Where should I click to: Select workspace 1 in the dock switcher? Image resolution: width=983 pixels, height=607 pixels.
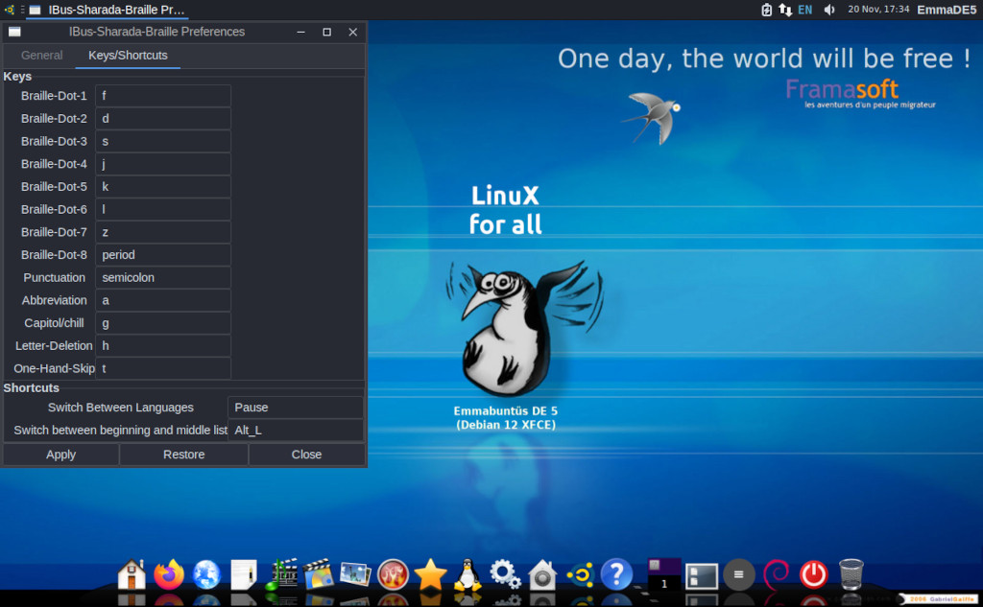(x=664, y=574)
